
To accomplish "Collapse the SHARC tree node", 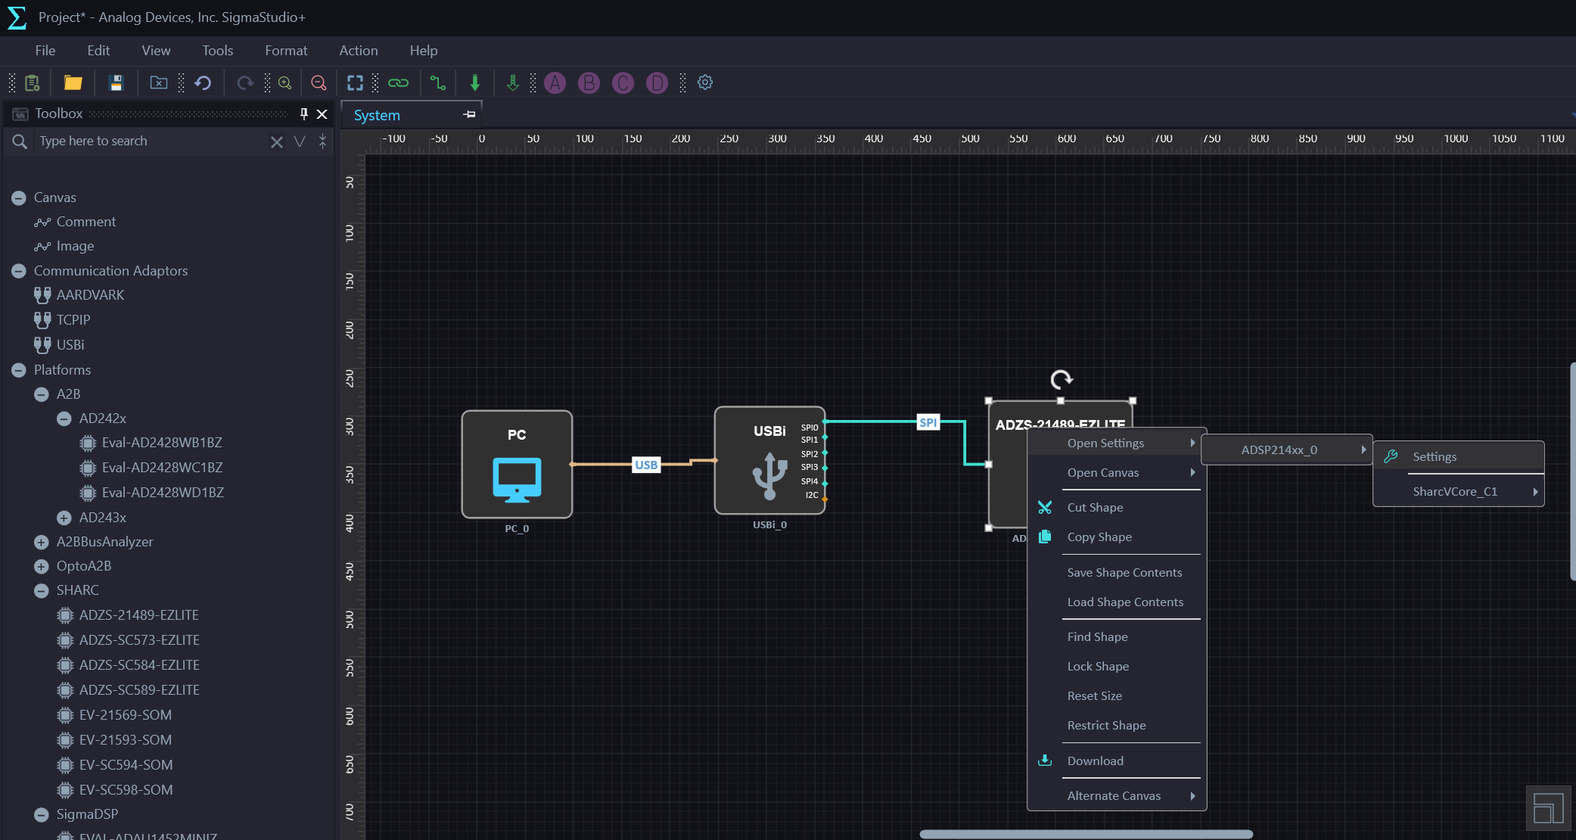I will point(42,590).
